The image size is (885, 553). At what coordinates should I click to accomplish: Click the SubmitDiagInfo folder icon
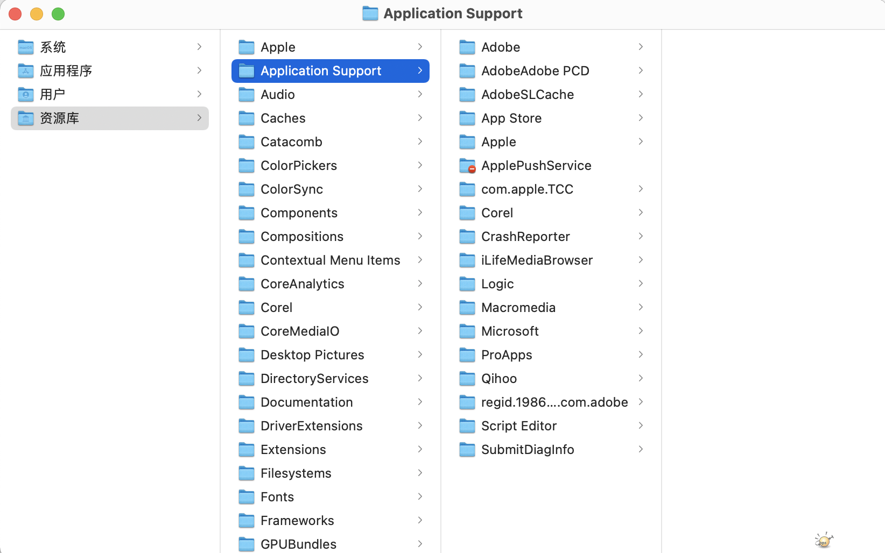[x=467, y=450]
